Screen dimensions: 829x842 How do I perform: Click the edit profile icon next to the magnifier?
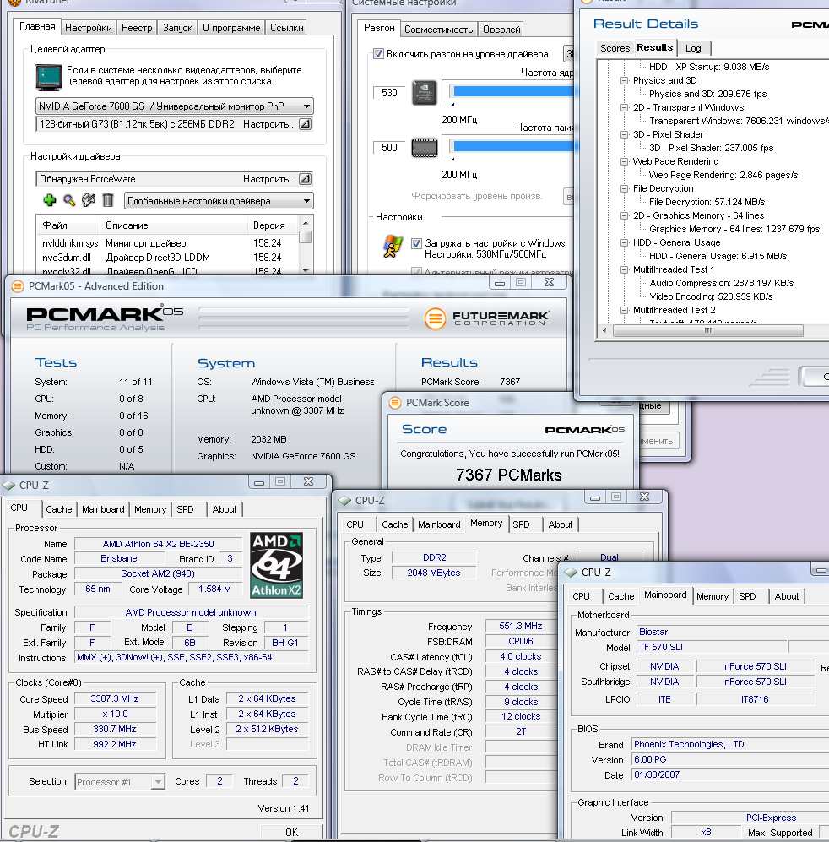[x=89, y=200]
